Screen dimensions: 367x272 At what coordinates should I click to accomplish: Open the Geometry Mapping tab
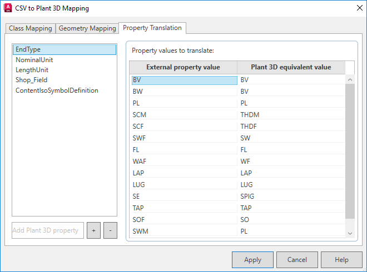point(87,28)
